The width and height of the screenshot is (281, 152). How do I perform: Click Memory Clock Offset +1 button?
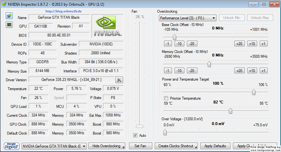[x=264, y=71]
